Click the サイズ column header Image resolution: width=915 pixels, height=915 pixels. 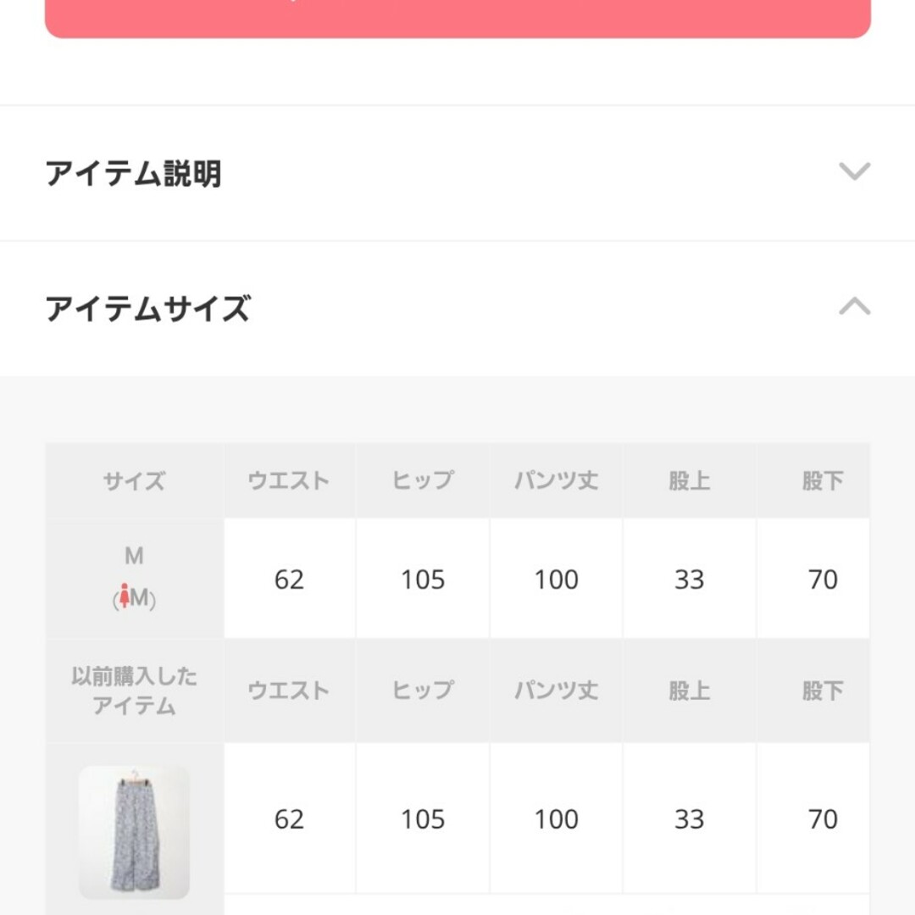coord(134,481)
